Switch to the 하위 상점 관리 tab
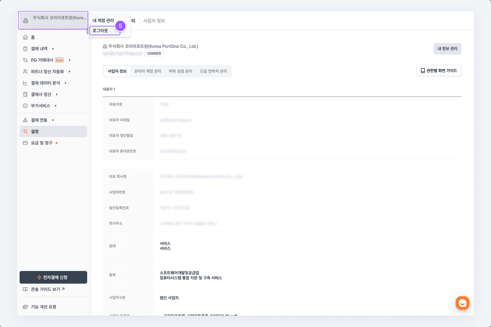491x327 pixels. (x=180, y=71)
